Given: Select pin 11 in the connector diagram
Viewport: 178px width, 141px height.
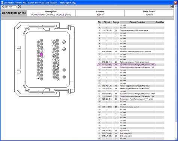Looking at the screenshot, I should (38, 77).
